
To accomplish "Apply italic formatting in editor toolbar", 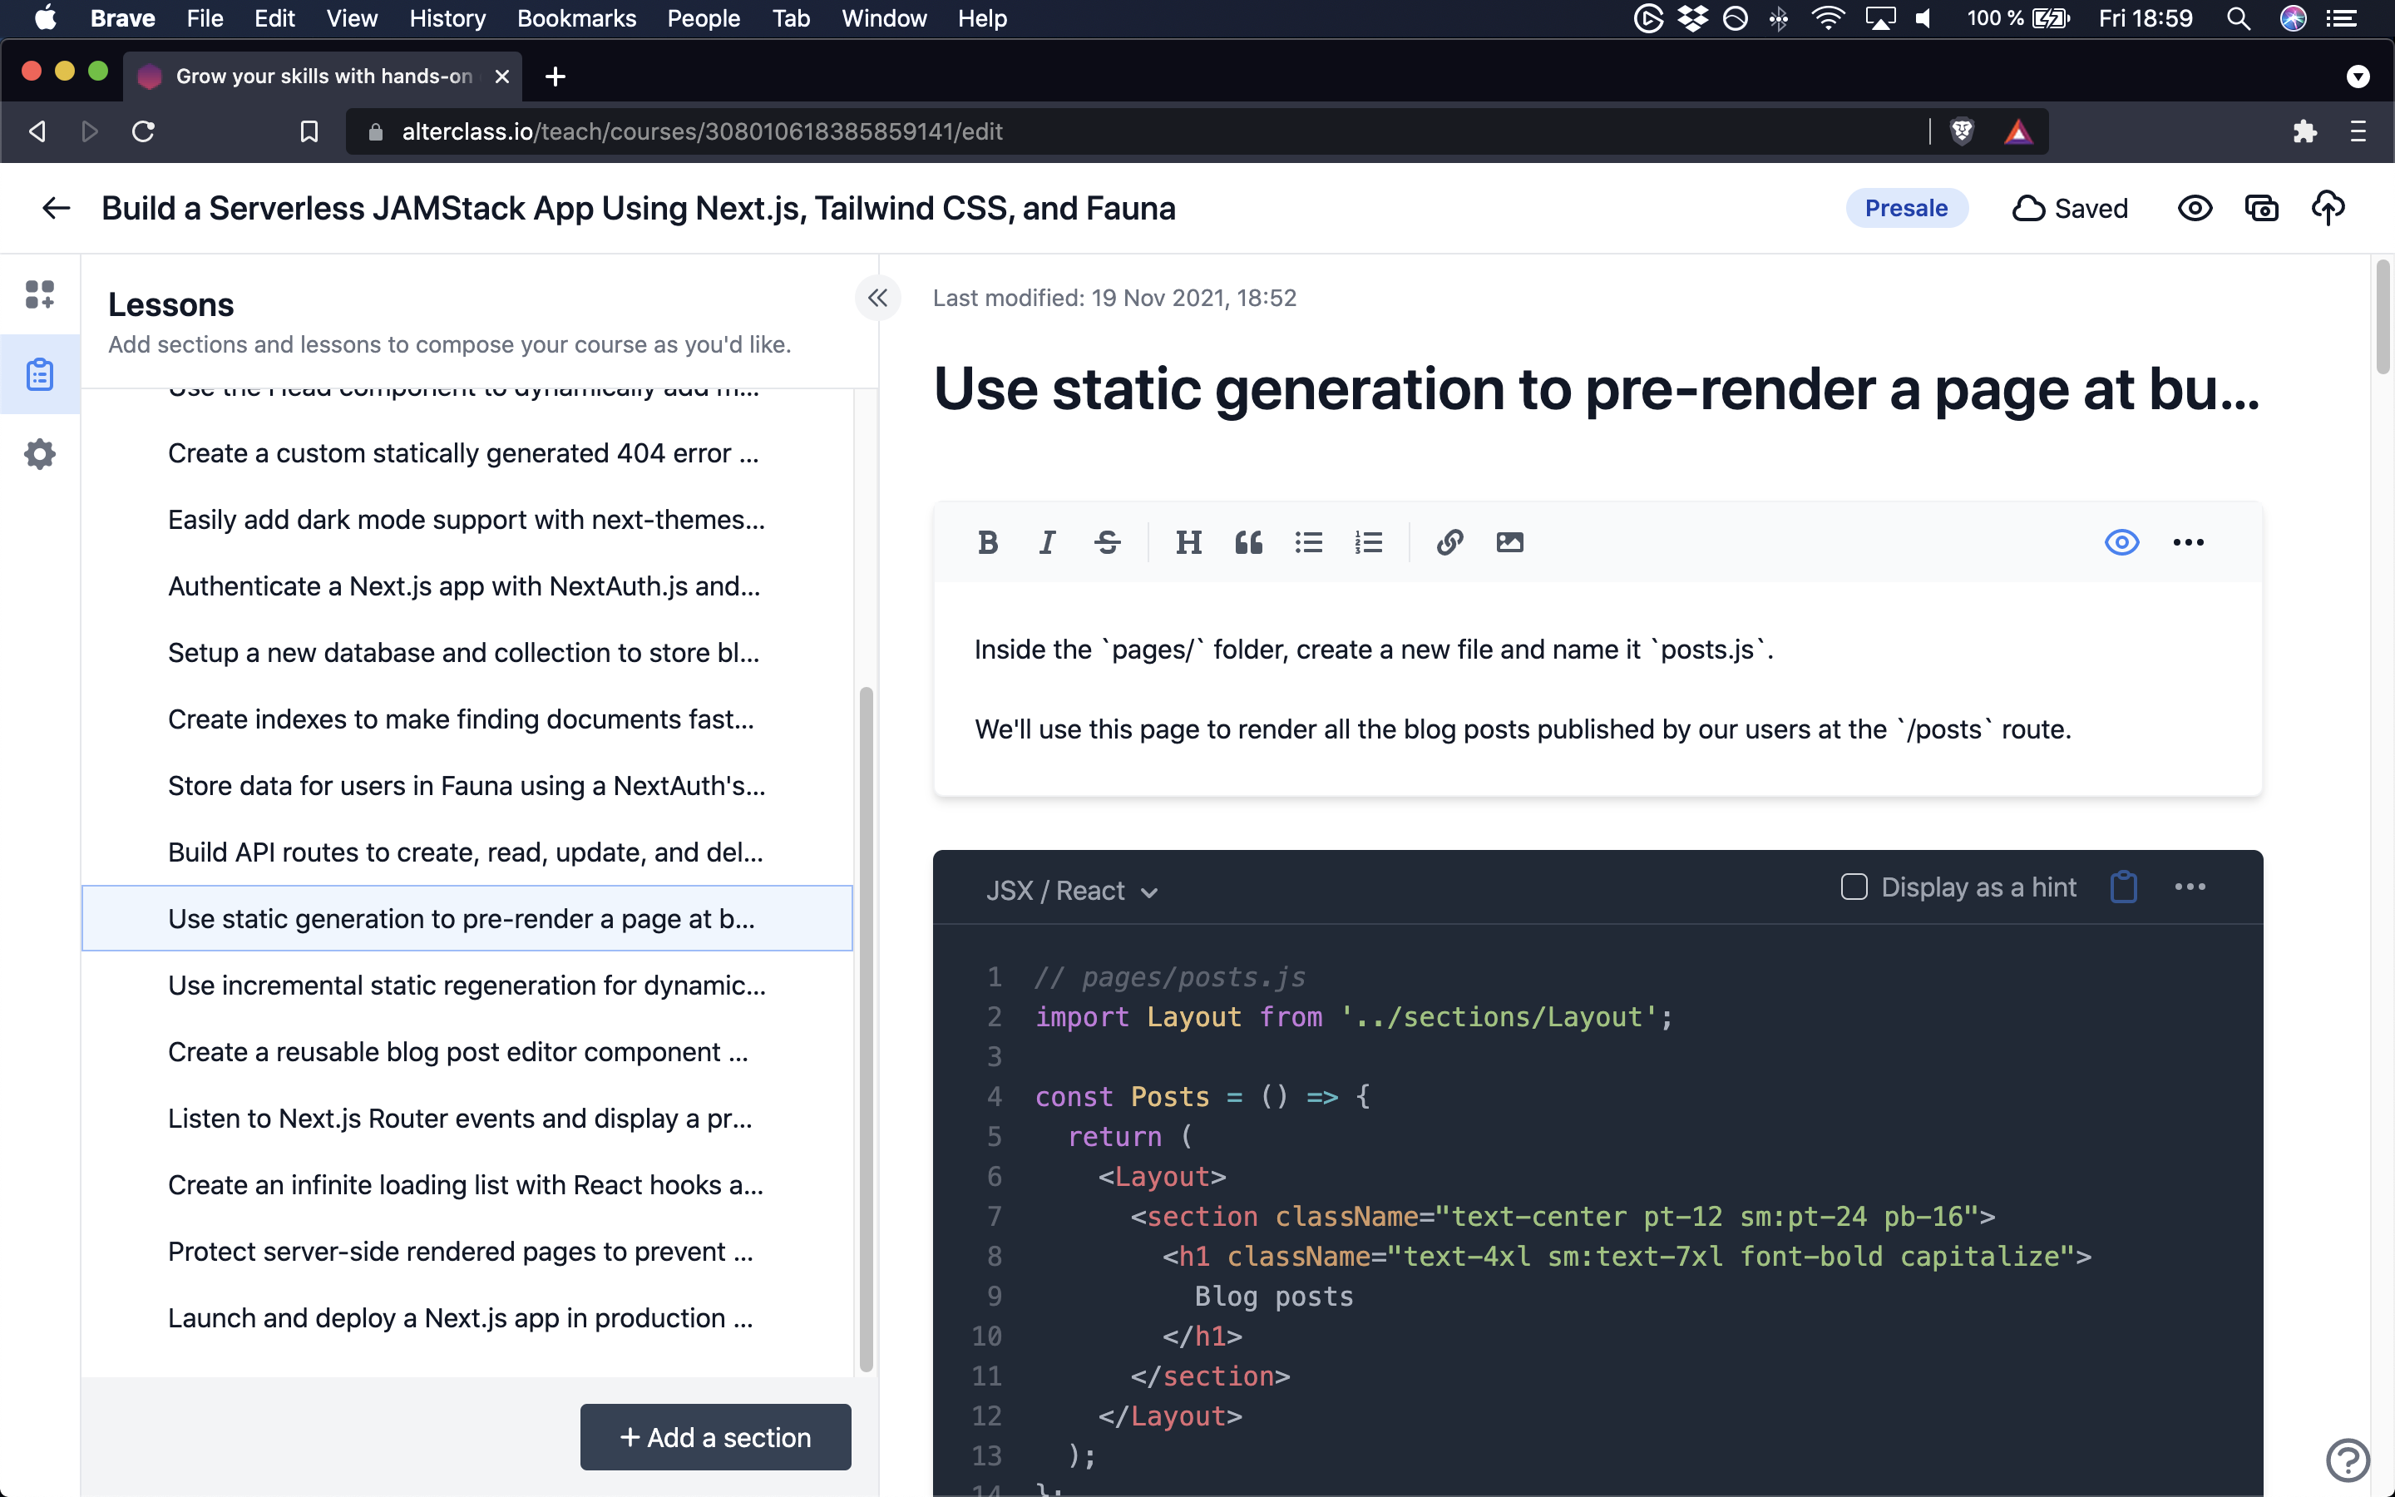I will coord(1047,542).
